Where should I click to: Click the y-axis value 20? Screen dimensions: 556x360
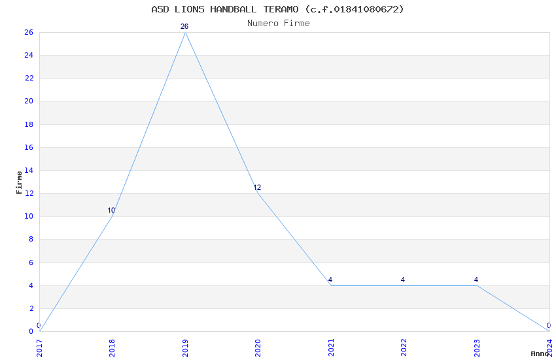(x=29, y=101)
